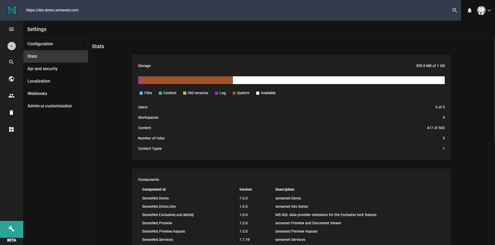495x245 pixels.
Task: Click the sensenet logo icon
Action: [12, 10]
